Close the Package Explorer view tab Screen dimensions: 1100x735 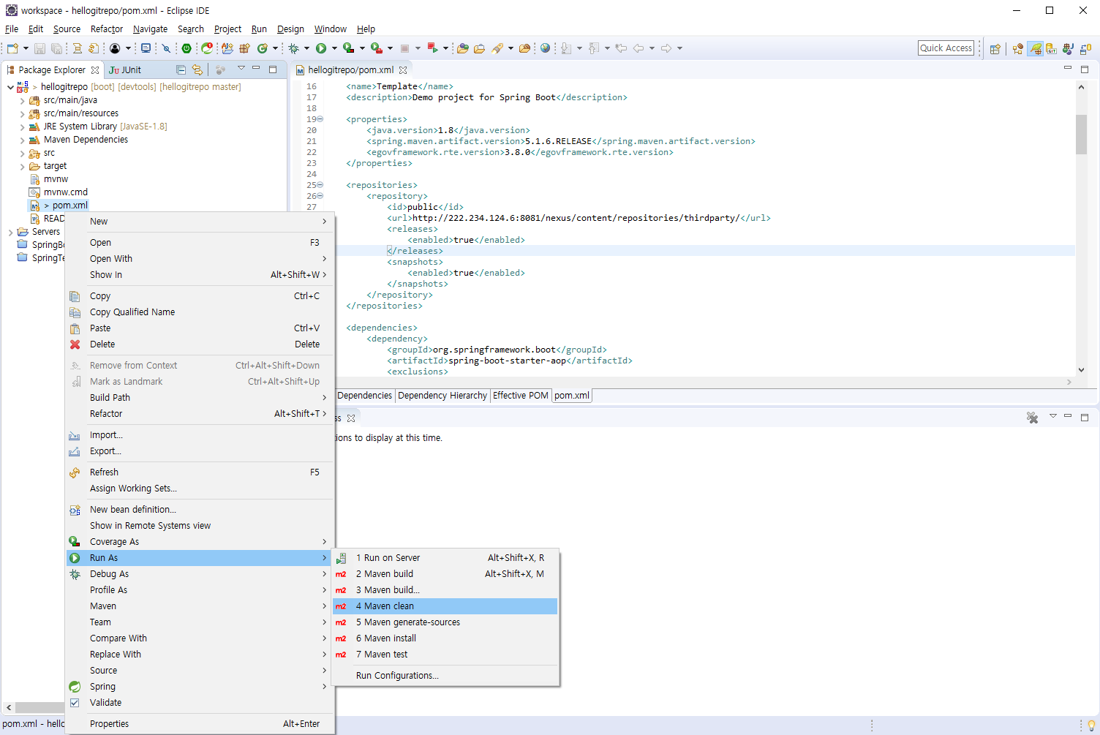pyautogui.click(x=95, y=70)
